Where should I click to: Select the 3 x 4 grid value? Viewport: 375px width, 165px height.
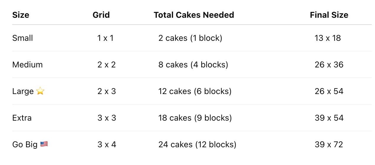pyautogui.click(x=107, y=145)
